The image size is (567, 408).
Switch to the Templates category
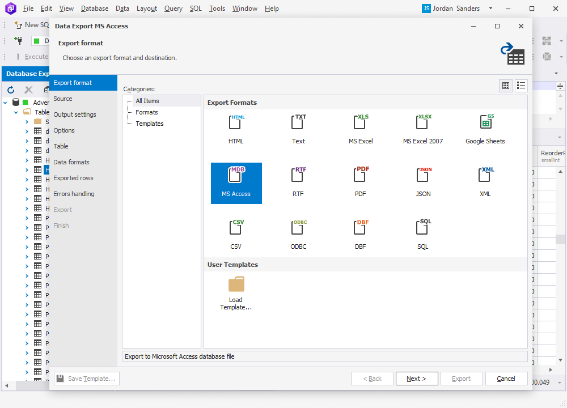pos(149,124)
